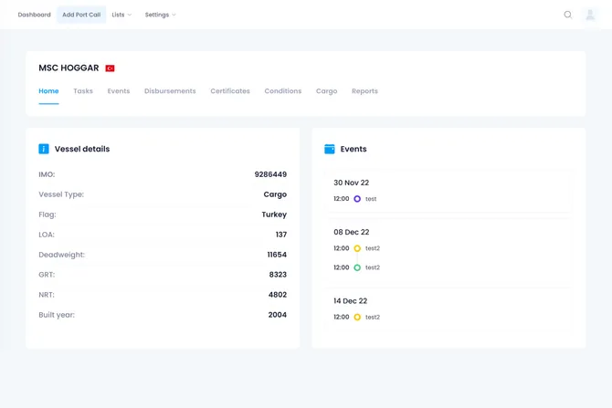Open the Reports tab
The height and width of the screenshot is (408, 612).
[364, 91]
